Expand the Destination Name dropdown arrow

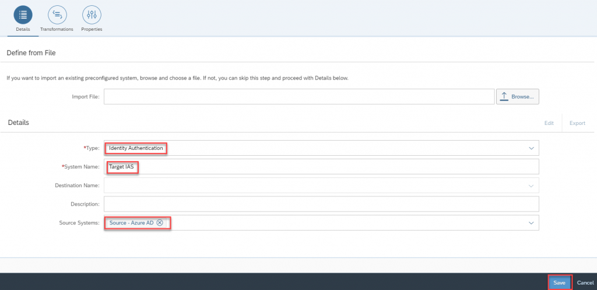[x=532, y=185]
